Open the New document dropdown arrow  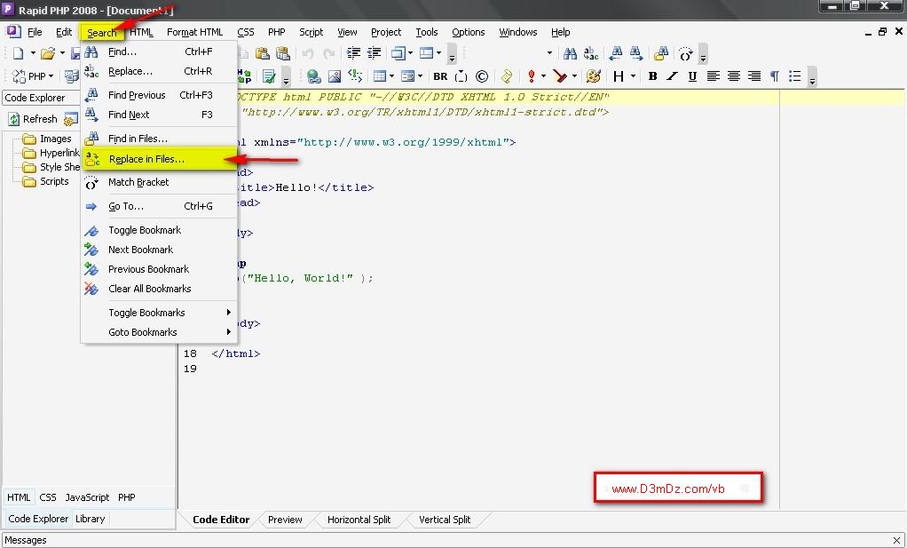tap(33, 53)
